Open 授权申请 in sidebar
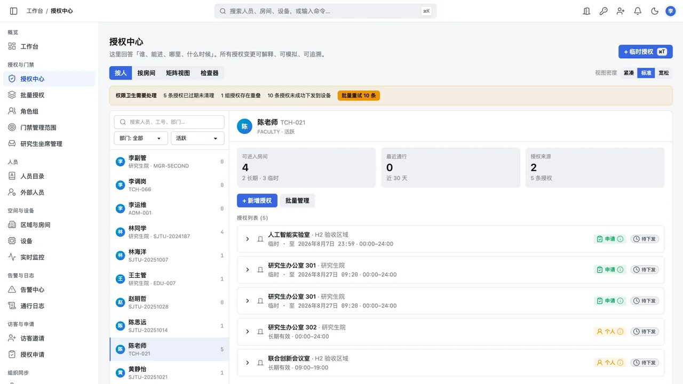 49,355
